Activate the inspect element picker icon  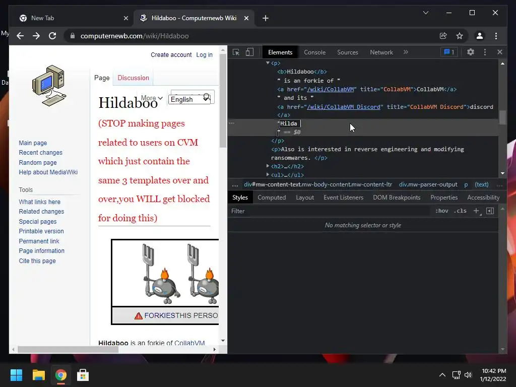coord(236,52)
